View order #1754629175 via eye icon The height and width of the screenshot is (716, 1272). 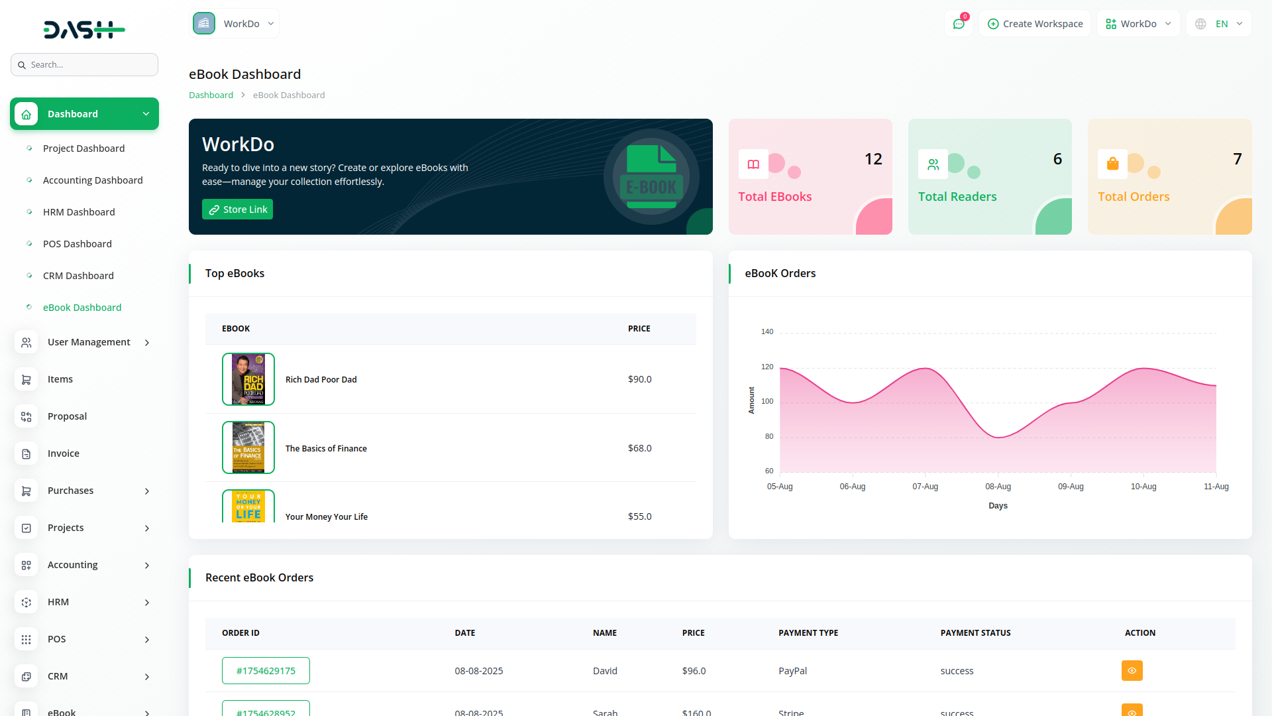(1132, 670)
